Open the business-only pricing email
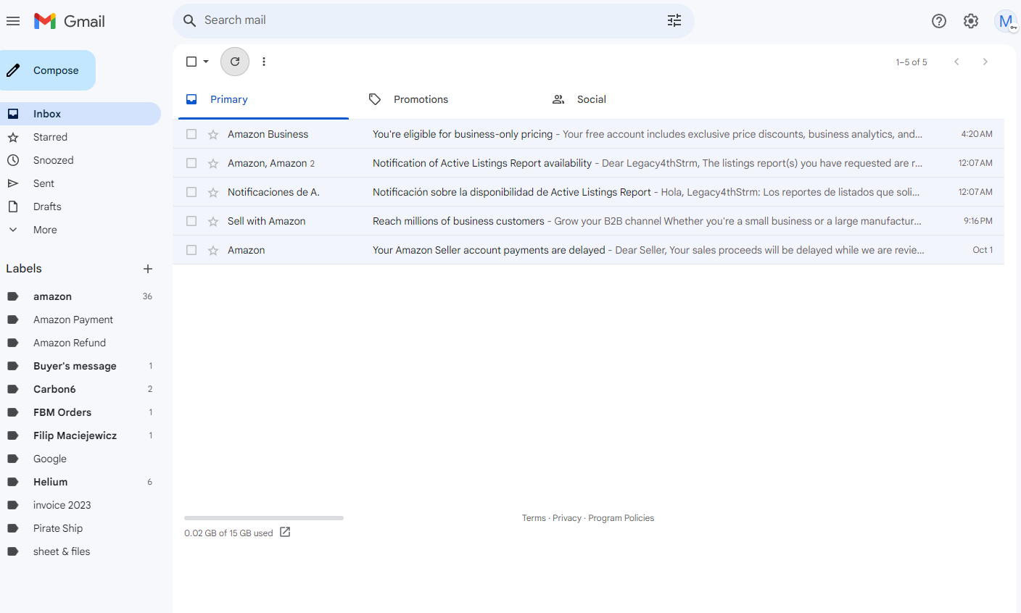The height and width of the screenshot is (613, 1021). click(589, 134)
